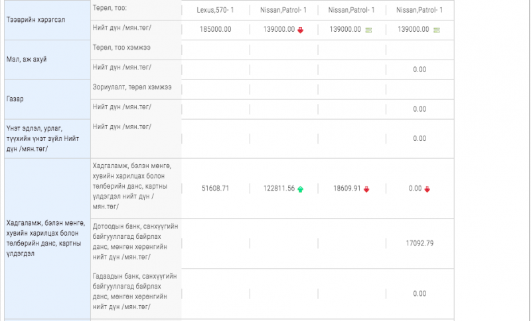531x321 pixels.
Task: Click the 51608.71 savings amount
Action: tap(216, 189)
